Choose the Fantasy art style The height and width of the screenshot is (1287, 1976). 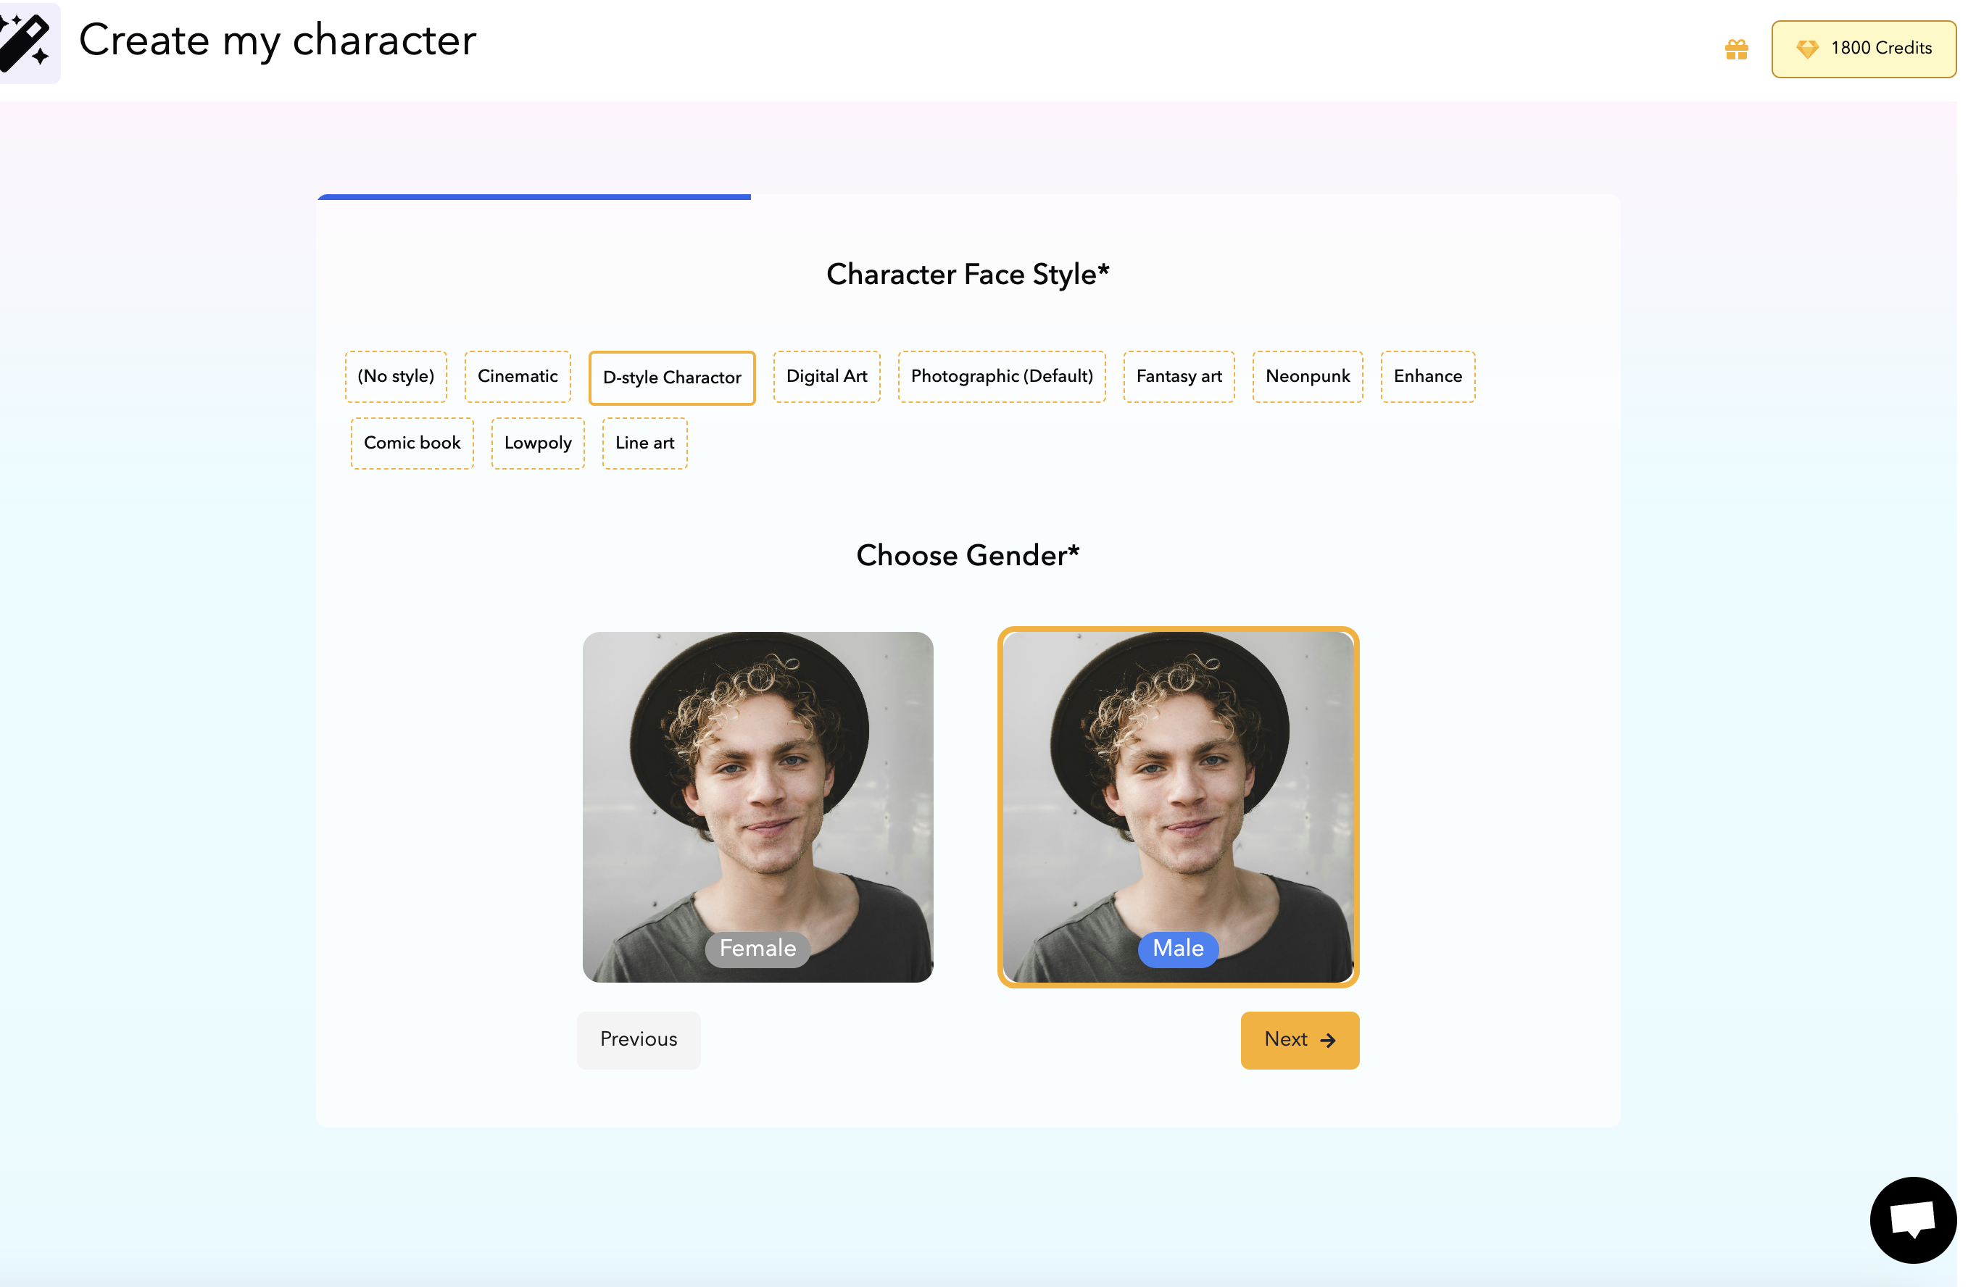coord(1178,377)
